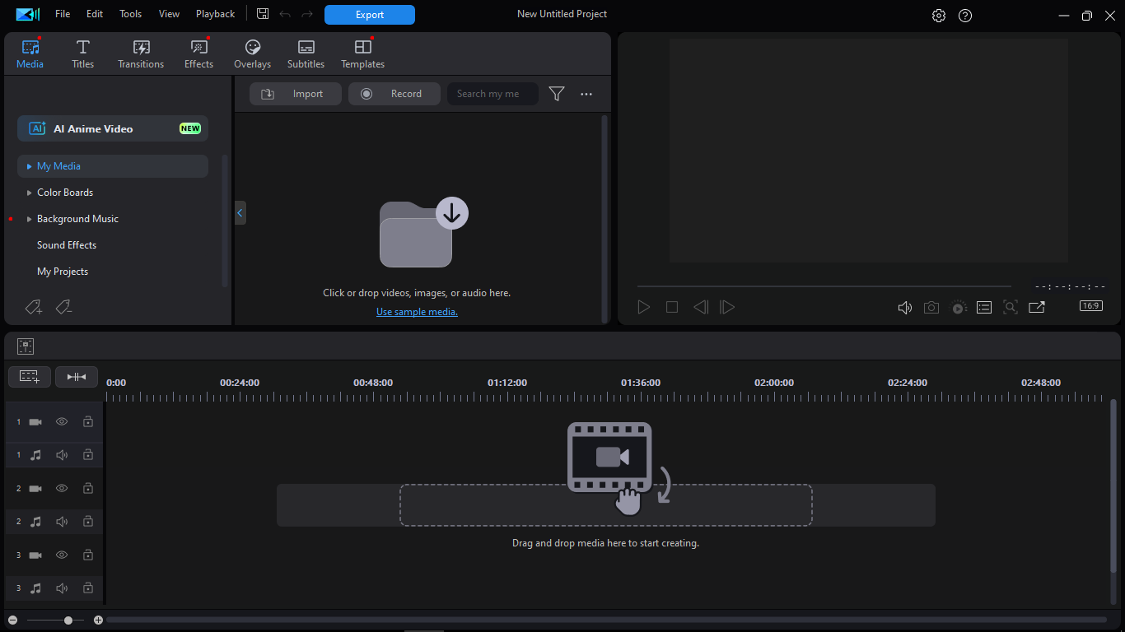The image size is (1125, 632).
Task: Open preview in undocked external window
Action: 1037,307
